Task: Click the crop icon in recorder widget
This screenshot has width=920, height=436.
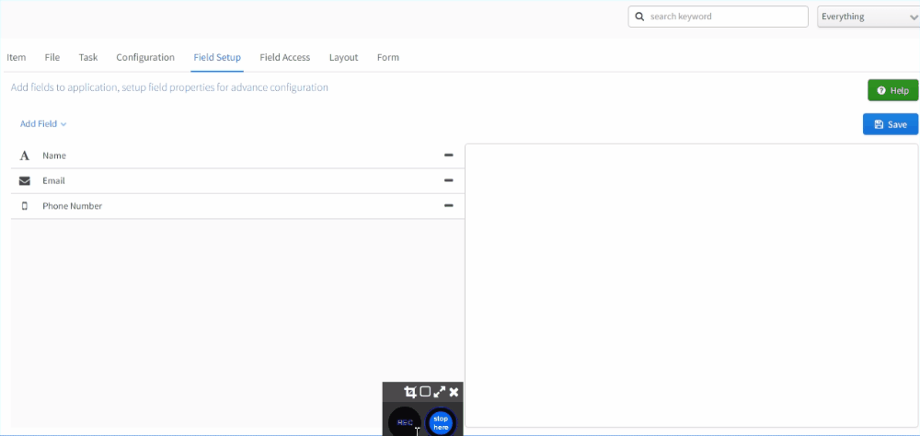Action: click(410, 392)
